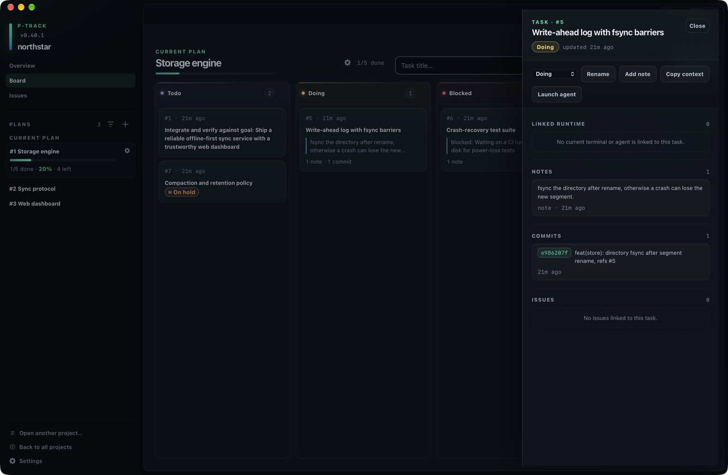Open settings gear for #1 Storage engine plan

(x=127, y=151)
